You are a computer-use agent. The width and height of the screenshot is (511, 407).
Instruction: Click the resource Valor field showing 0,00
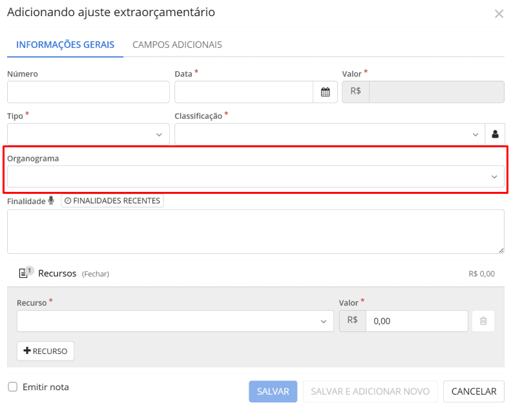click(x=417, y=321)
